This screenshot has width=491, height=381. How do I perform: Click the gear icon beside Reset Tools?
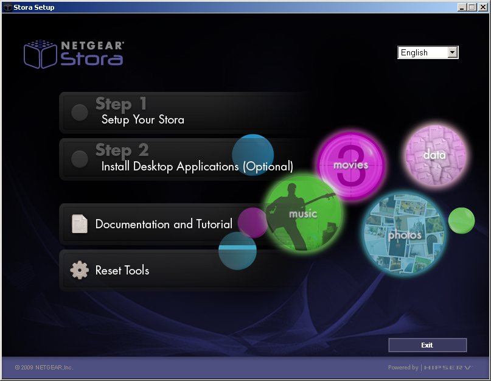coord(80,270)
